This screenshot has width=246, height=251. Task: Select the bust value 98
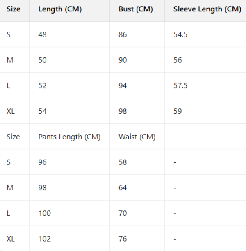[123, 111]
